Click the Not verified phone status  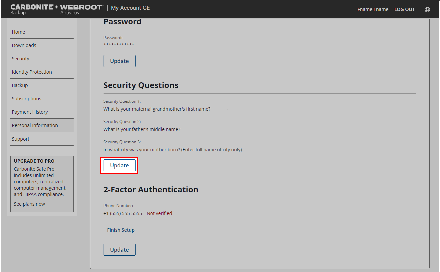click(x=159, y=213)
